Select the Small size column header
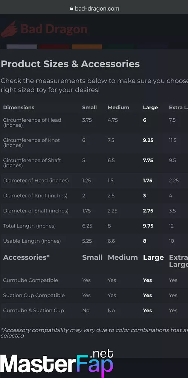This screenshot has height=378, width=188. 89,107
